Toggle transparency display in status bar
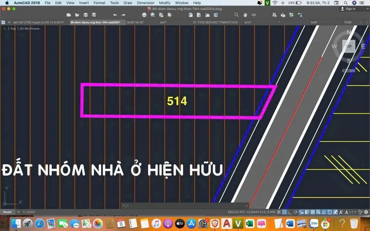This screenshot has height=231, width=370. pos(312,212)
